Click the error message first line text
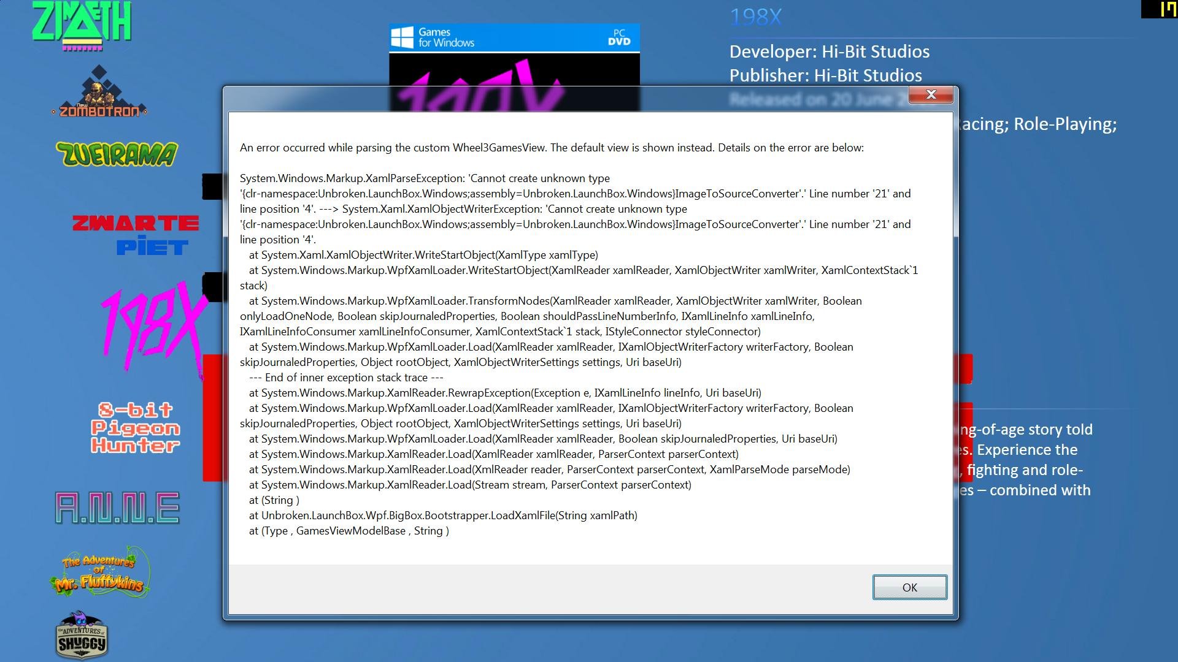 click(551, 148)
